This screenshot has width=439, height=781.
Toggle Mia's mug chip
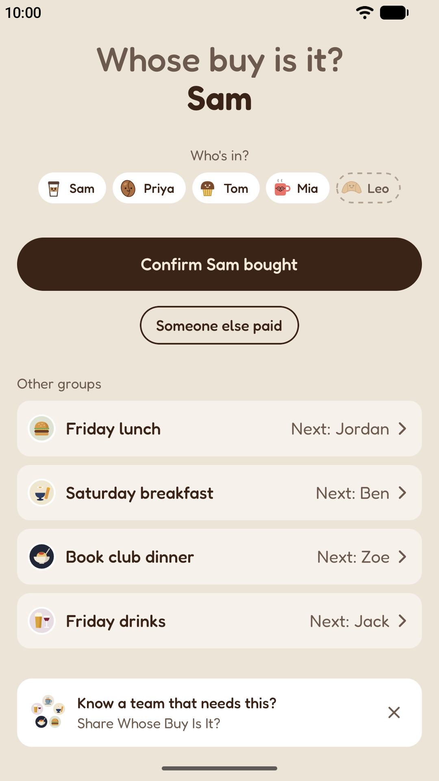pos(298,188)
